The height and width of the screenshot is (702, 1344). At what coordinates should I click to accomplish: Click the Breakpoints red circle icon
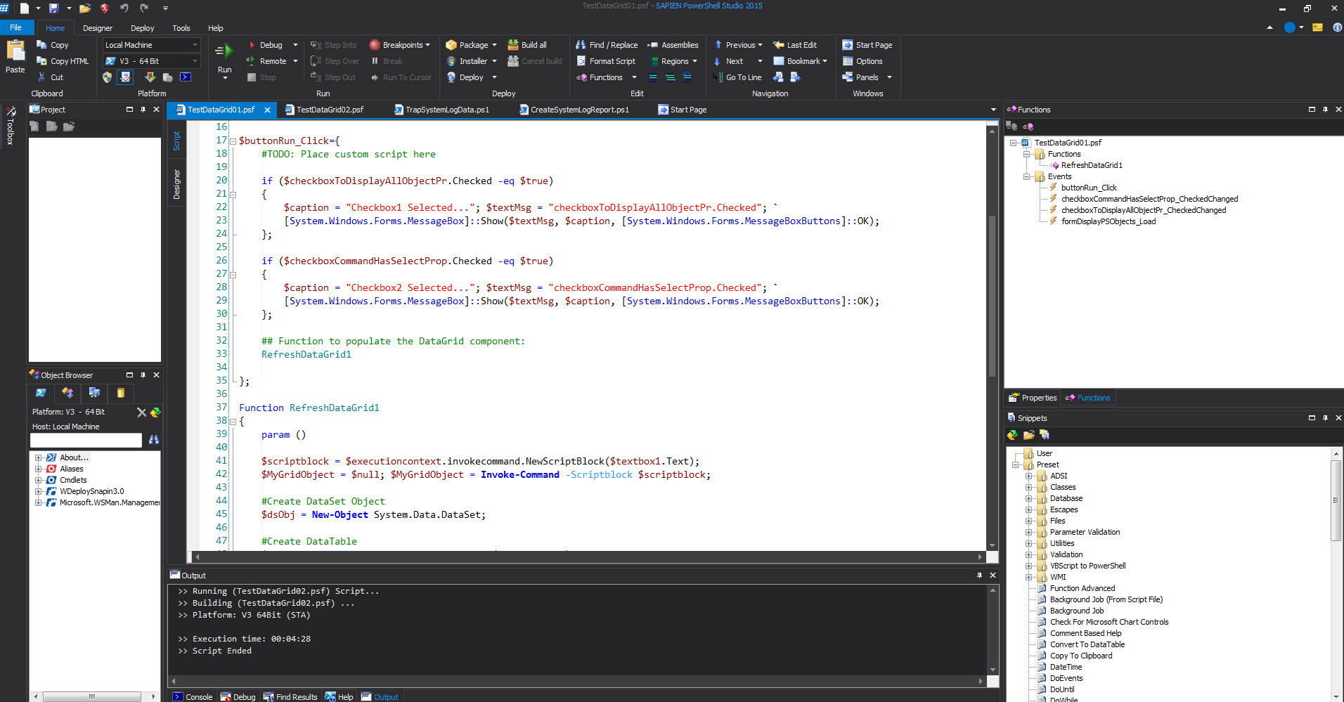click(375, 45)
